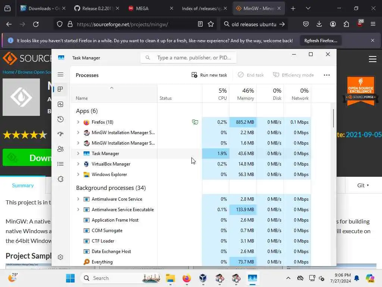Expand second MinGW Installation Manager row

click(x=78, y=143)
